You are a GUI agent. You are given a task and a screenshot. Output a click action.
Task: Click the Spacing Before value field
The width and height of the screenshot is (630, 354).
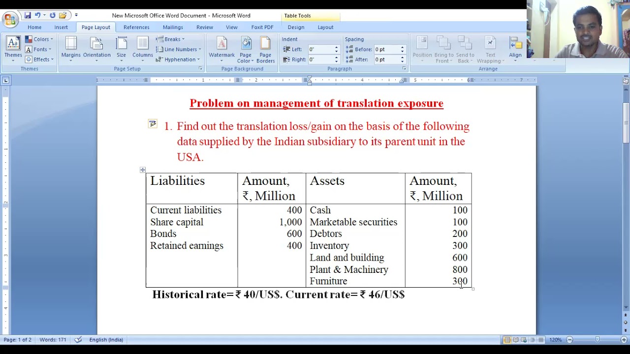point(386,49)
